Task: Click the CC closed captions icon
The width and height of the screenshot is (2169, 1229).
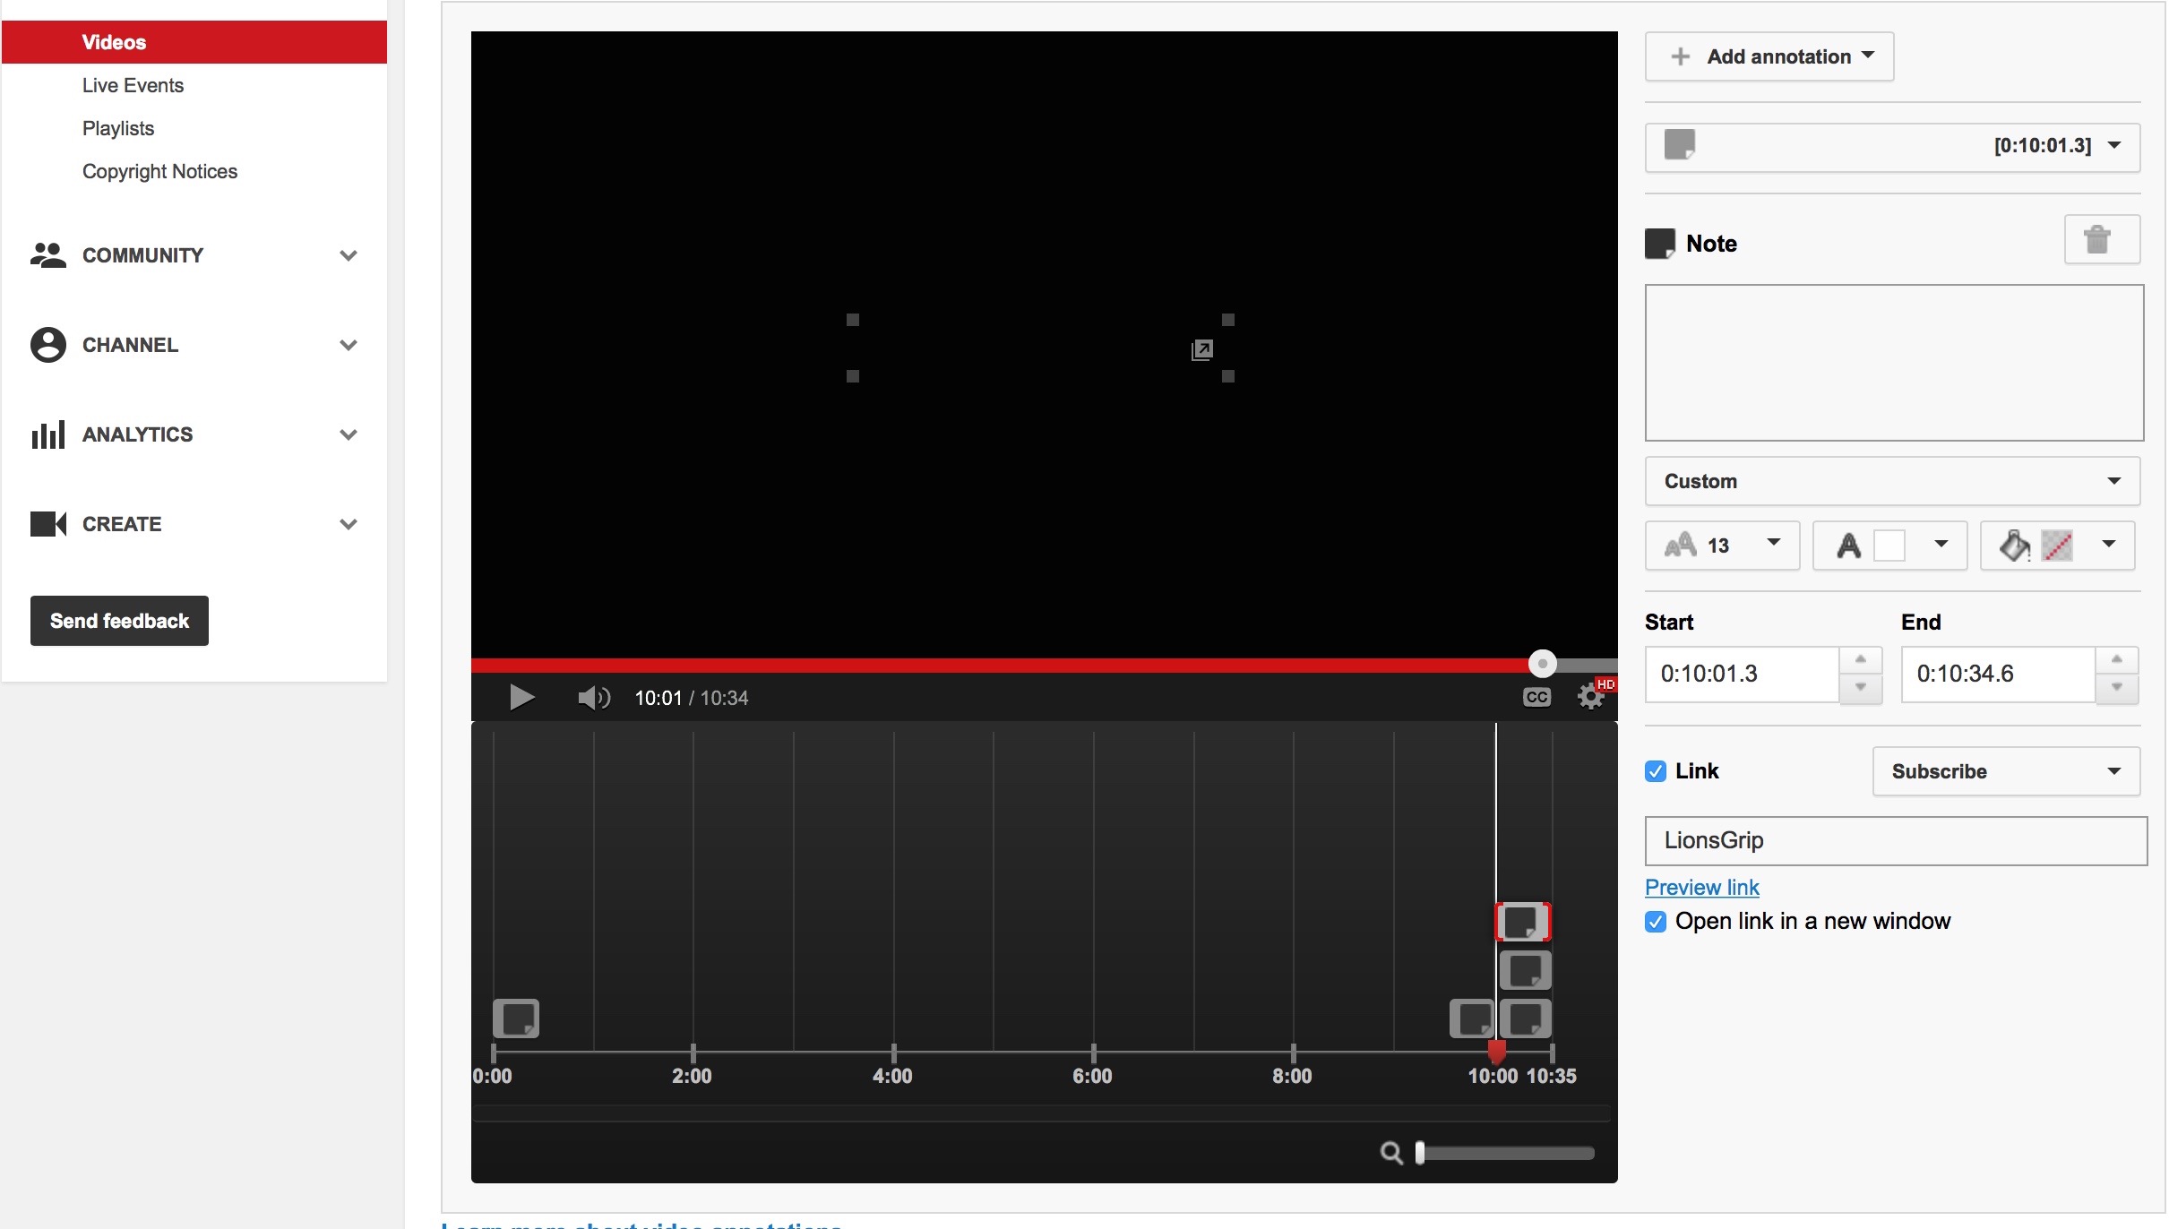Action: [x=1536, y=697]
